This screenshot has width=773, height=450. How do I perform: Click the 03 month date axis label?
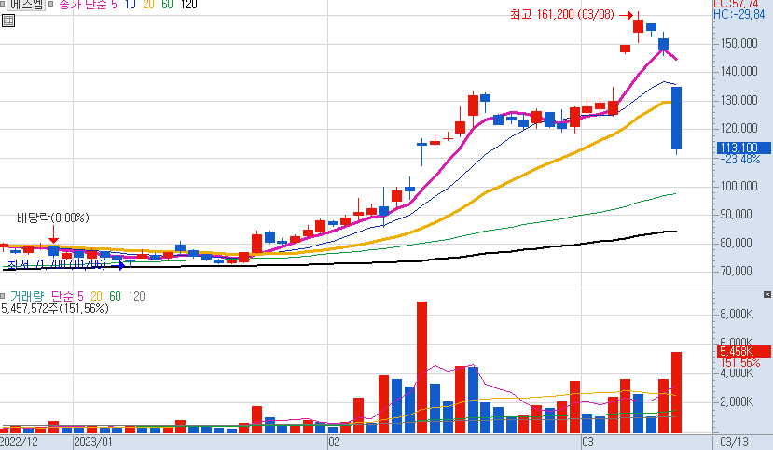[587, 443]
